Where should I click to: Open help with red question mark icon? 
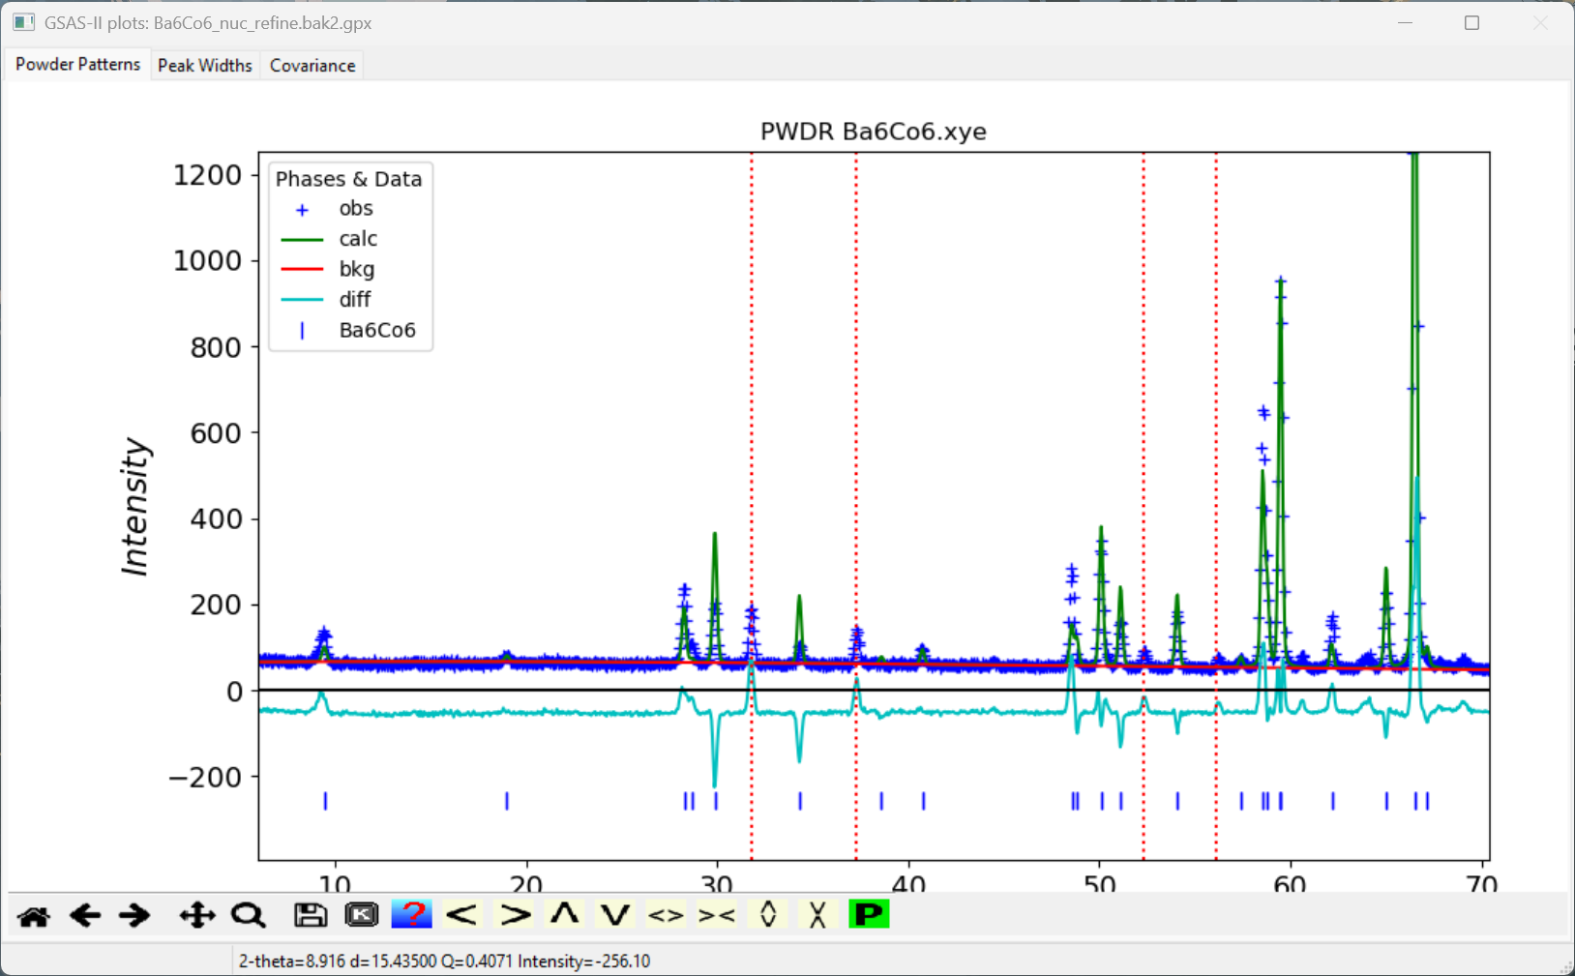(412, 915)
